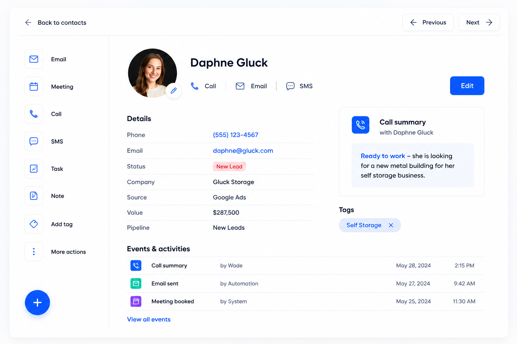Select Task label in the sidebar menu
The image size is (517, 344).
57,169
